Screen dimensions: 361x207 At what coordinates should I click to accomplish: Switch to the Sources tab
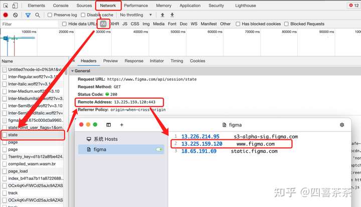84,6
